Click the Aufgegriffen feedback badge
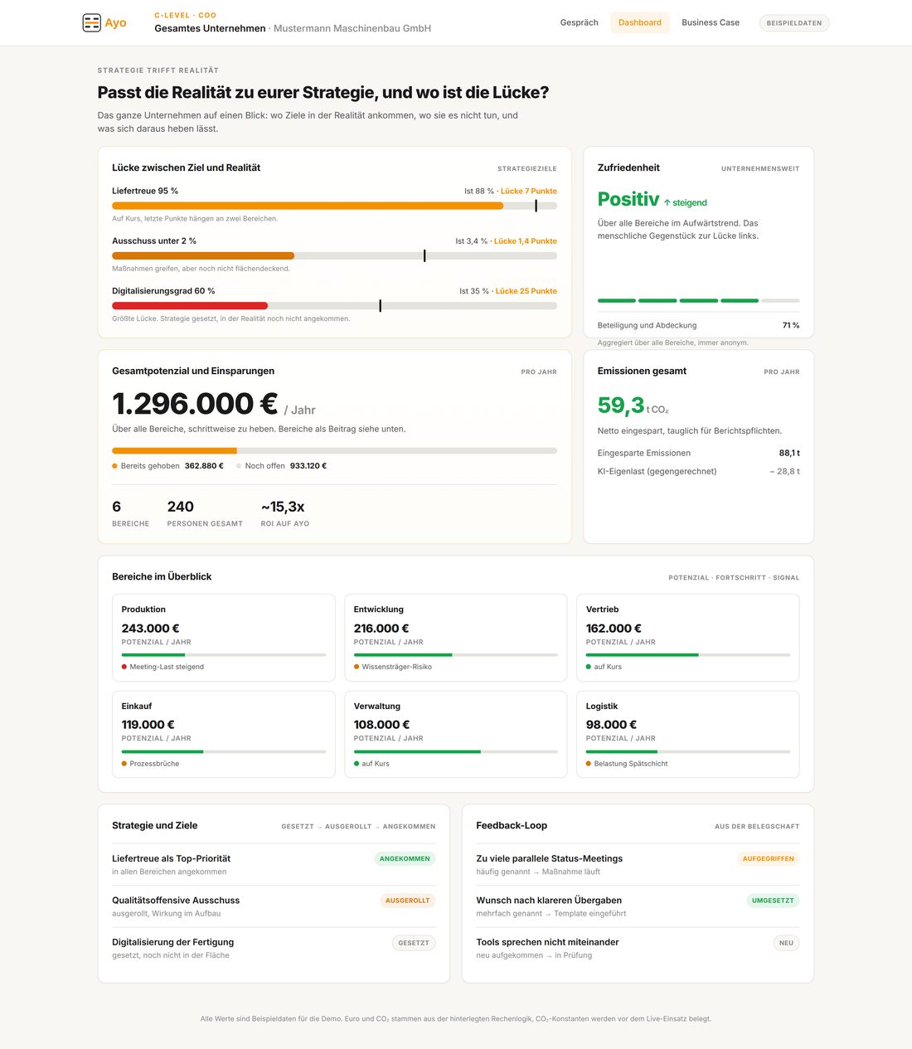The width and height of the screenshot is (912, 1049). click(x=769, y=859)
